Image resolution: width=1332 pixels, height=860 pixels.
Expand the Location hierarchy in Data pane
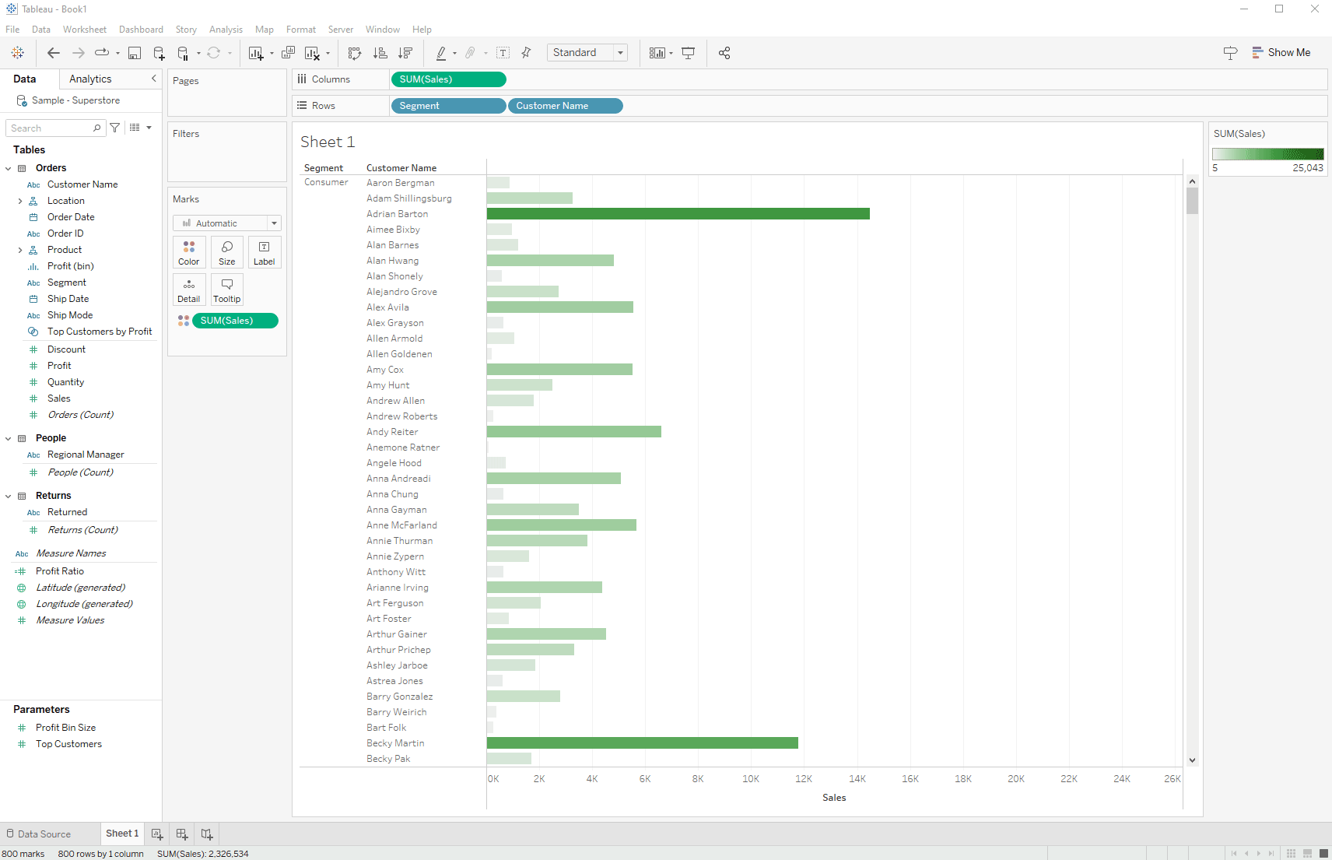tap(20, 201)
